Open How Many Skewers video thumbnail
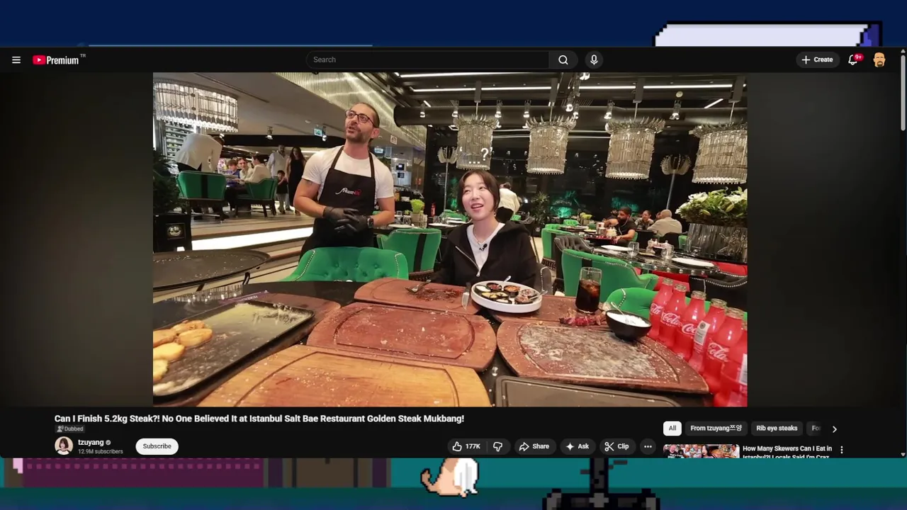Viewport: 907px width, 510px height. coord(701,450)
